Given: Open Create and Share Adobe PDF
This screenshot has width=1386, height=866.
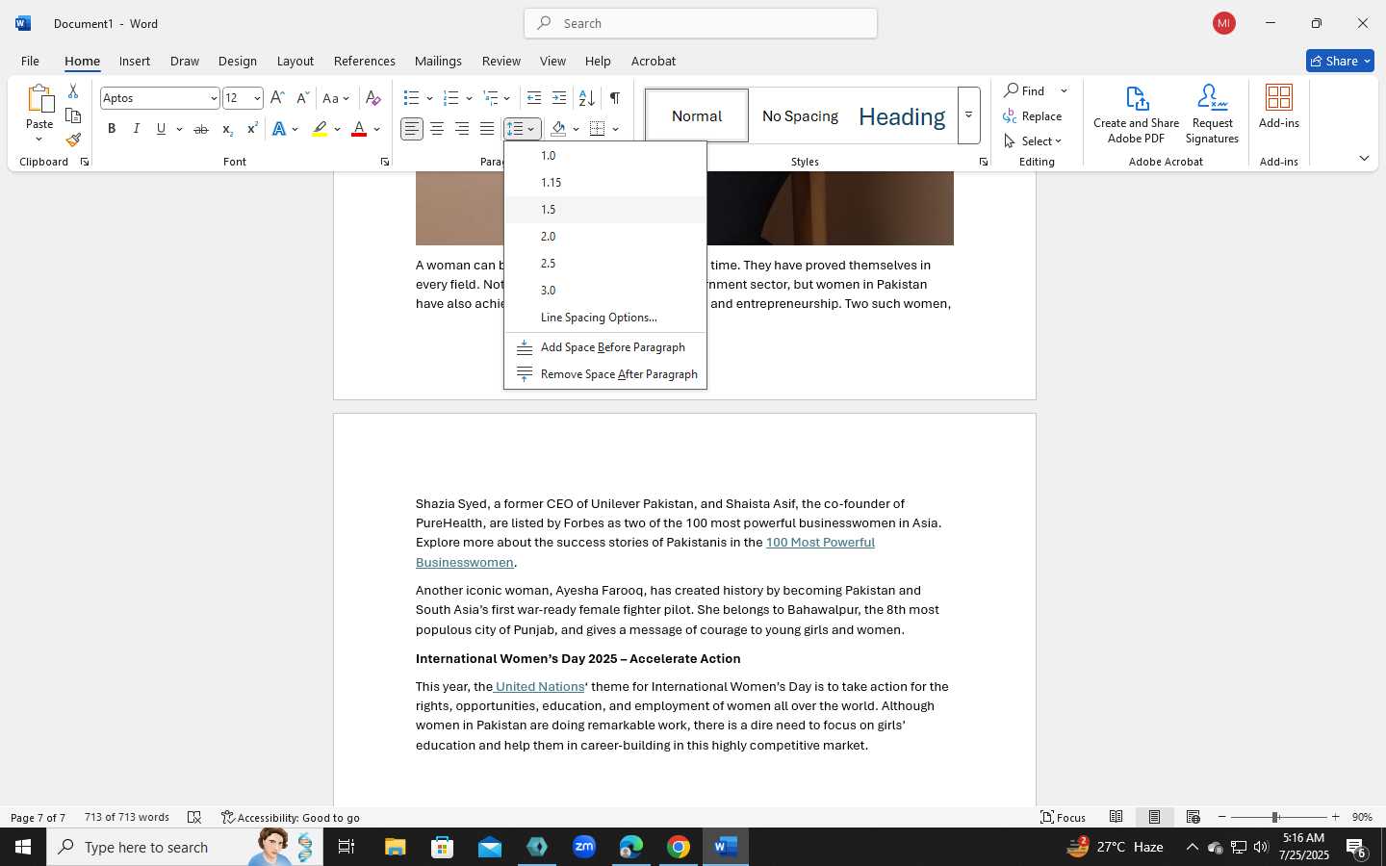Looking at the screenshot, I should pos(1137,114).
